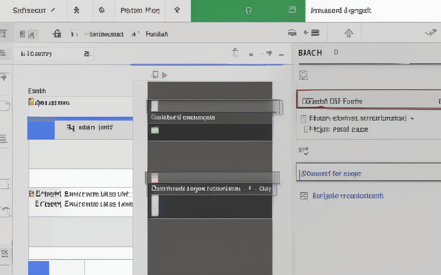Viewport: 441px width, 275px height.
Task: Click the home icon in the second toolbar
Action: click(56, 34)
